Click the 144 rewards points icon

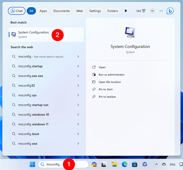(141, 11)
